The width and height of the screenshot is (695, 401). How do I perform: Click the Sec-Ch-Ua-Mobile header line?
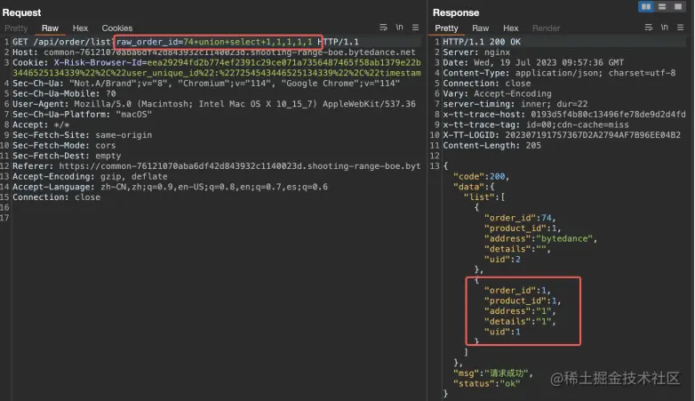(x=64, y=93)
